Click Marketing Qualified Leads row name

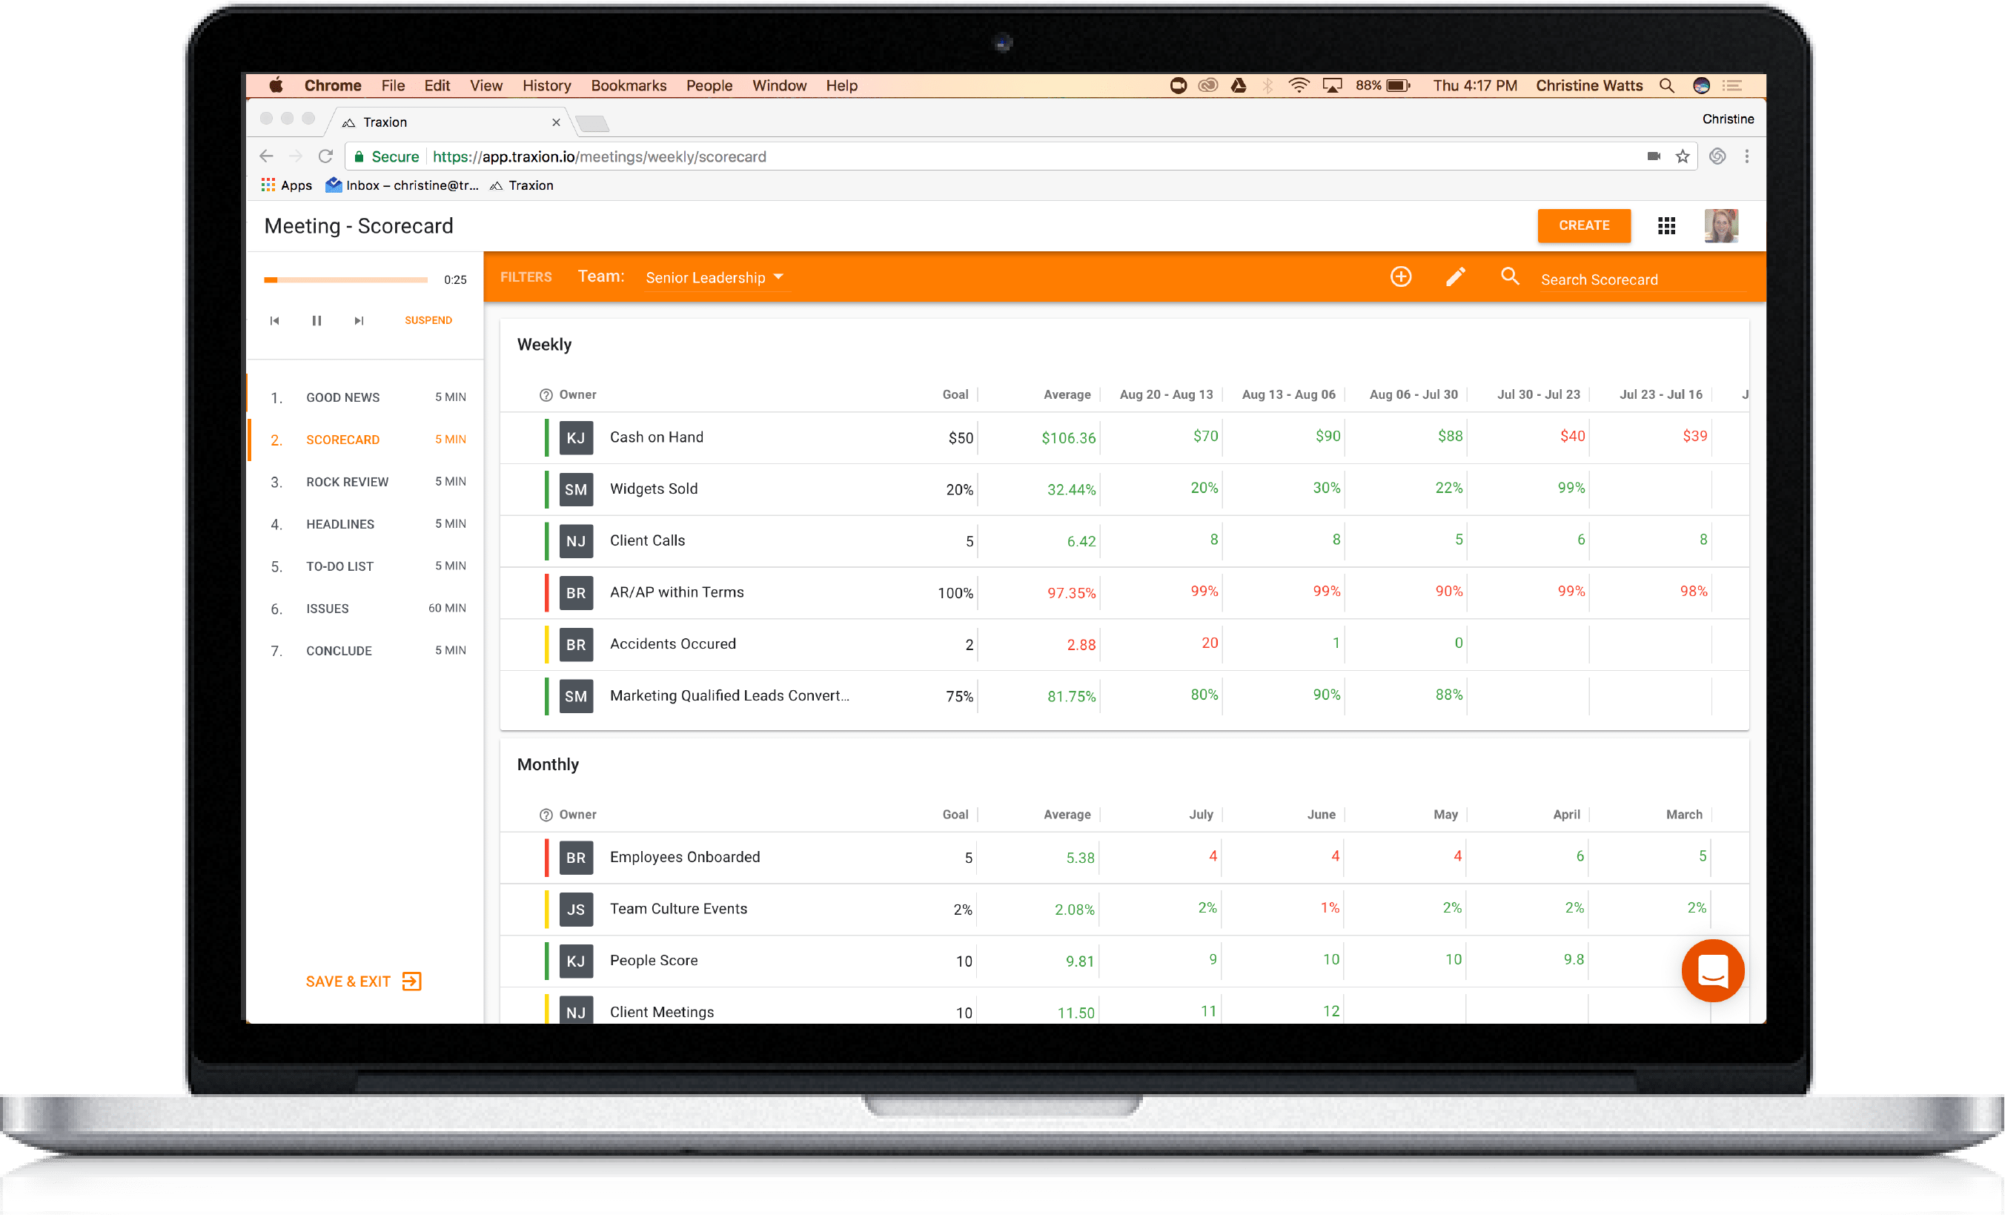tap(729, 696)
